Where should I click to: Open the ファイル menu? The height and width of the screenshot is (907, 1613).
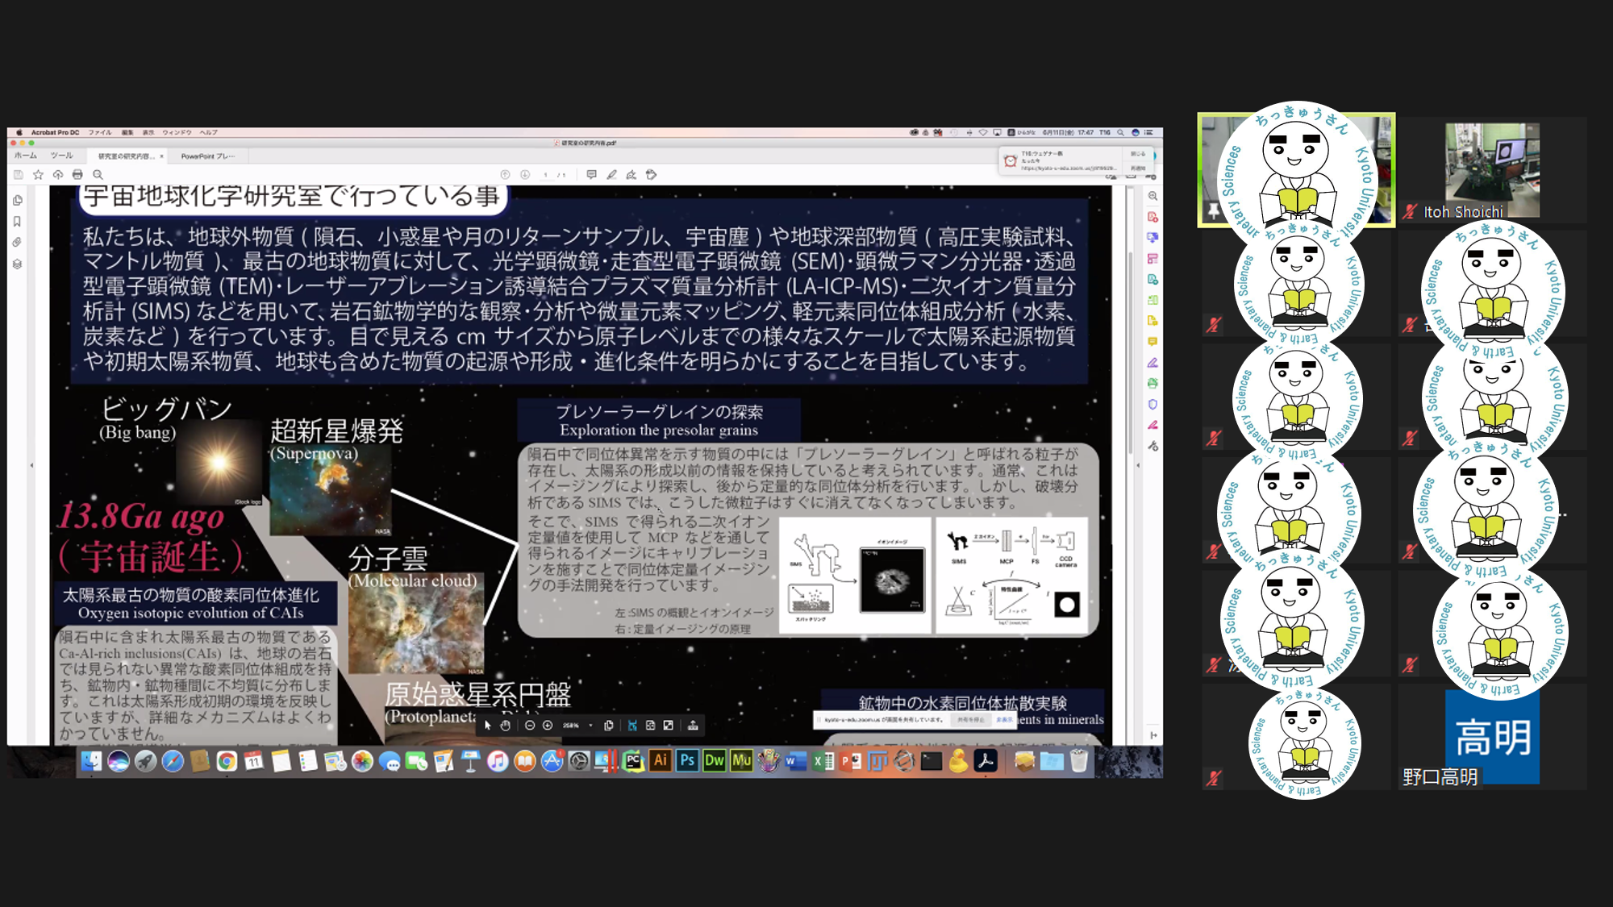(x=100, y=132)
